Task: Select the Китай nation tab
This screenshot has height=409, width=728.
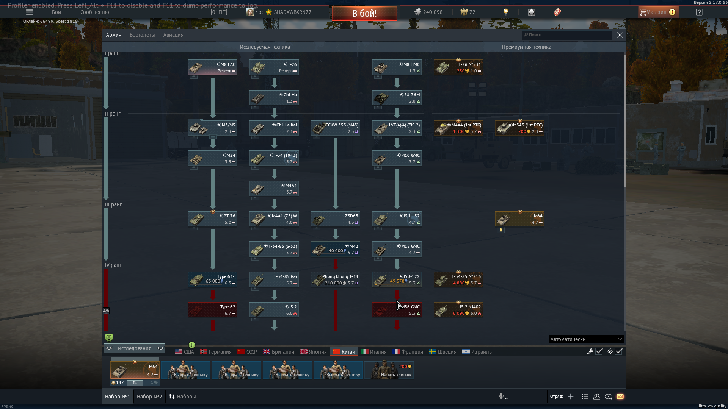Action: [344, 352]
